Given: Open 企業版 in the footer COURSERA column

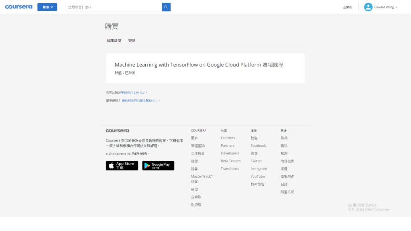Looking at the screenshot, I should tap(196, 197).
